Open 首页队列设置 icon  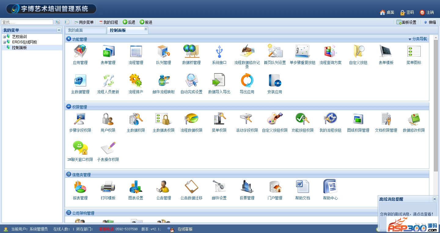click(275, 51)
